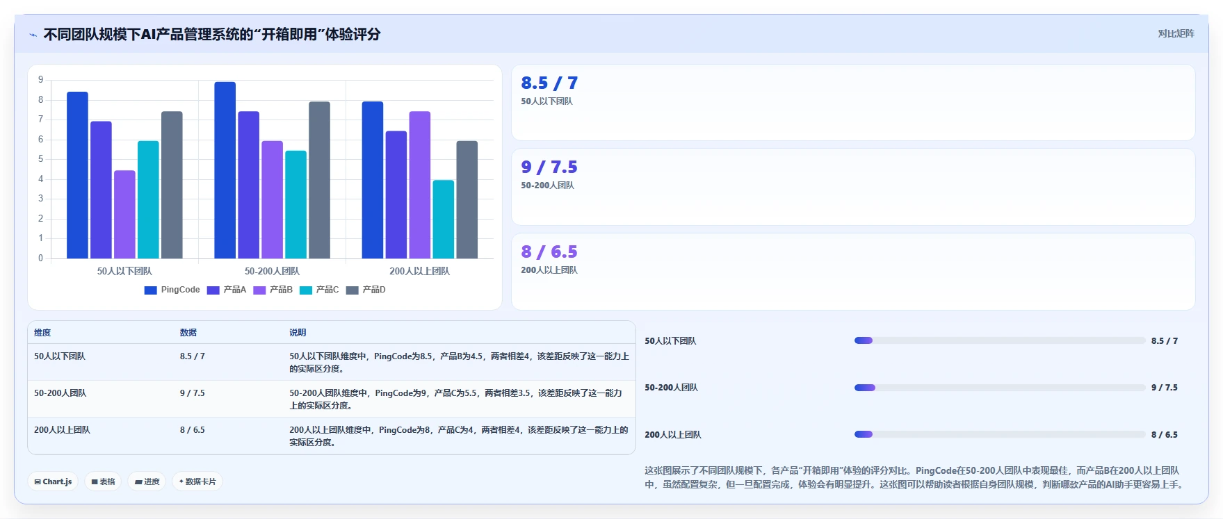Click table cell value 8 / 6.5

[x=193, y=430]
